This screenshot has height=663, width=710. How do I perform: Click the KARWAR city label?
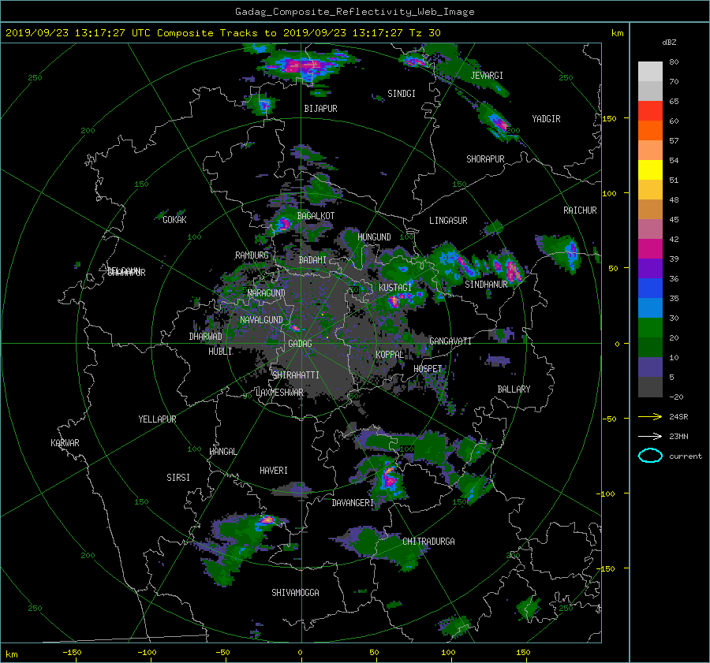(x=65, y=443)
